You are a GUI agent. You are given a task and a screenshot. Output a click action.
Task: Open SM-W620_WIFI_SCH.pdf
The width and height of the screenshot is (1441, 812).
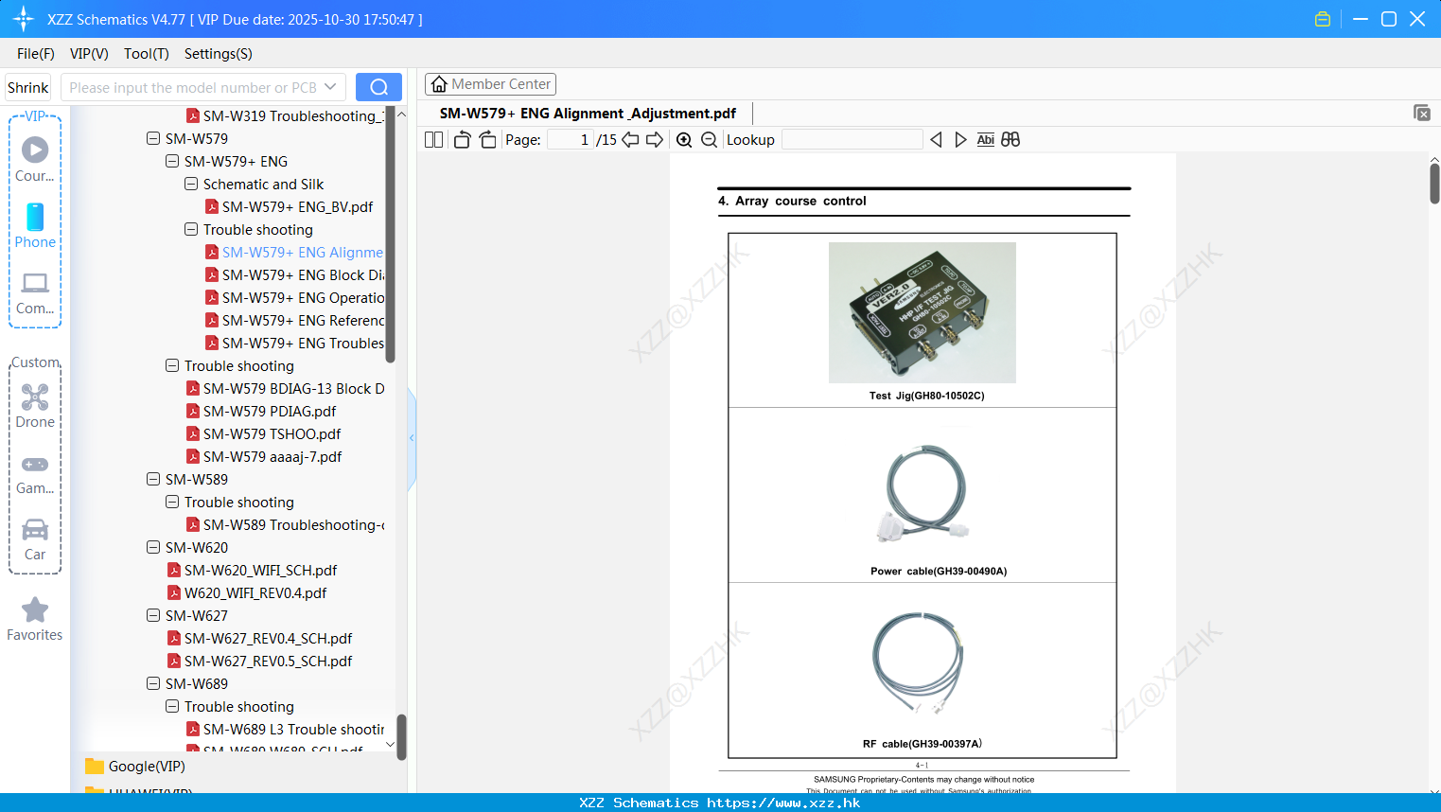pos(260,570)
